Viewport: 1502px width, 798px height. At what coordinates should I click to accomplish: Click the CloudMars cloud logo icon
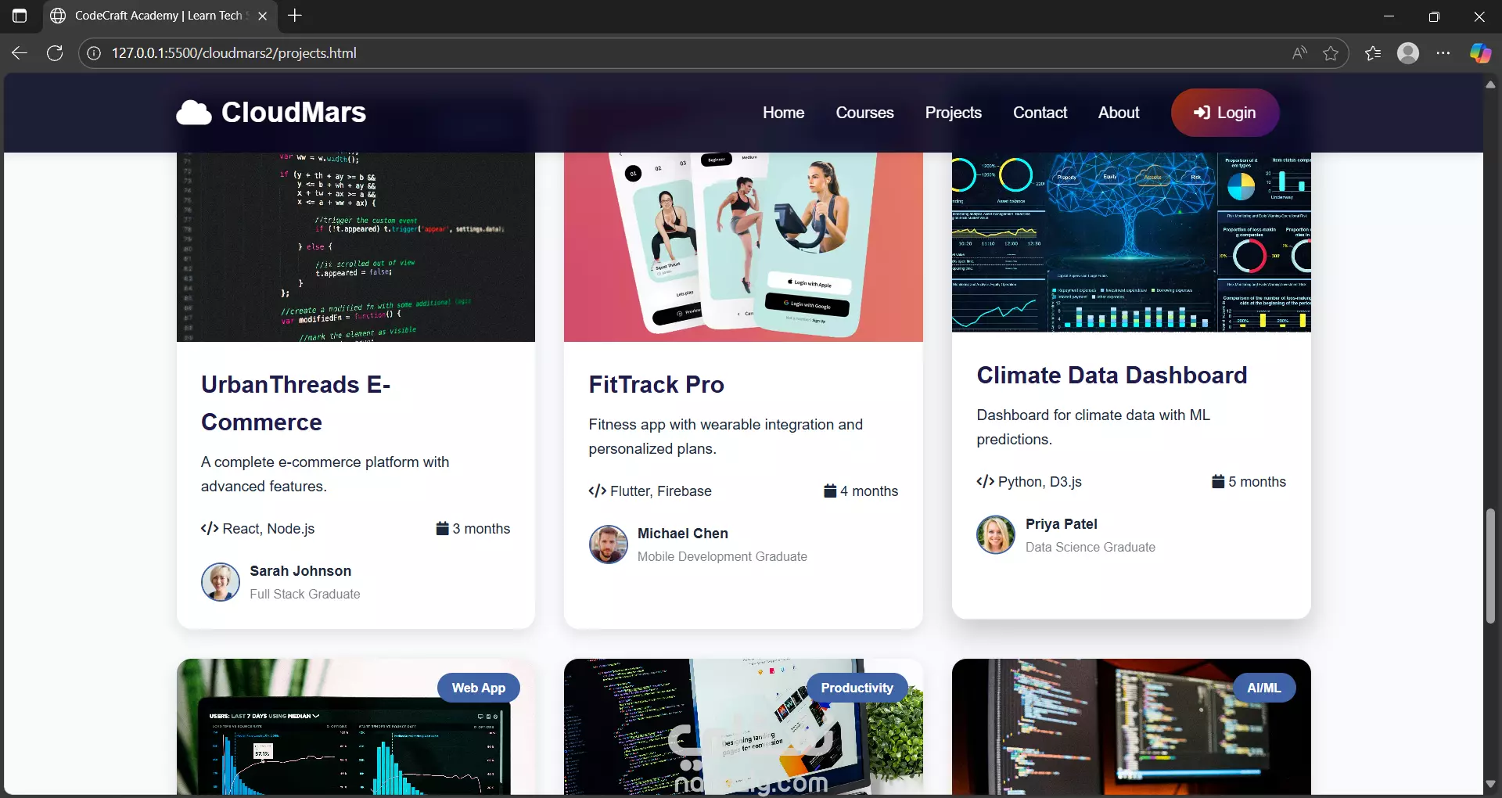pos(194,113)
